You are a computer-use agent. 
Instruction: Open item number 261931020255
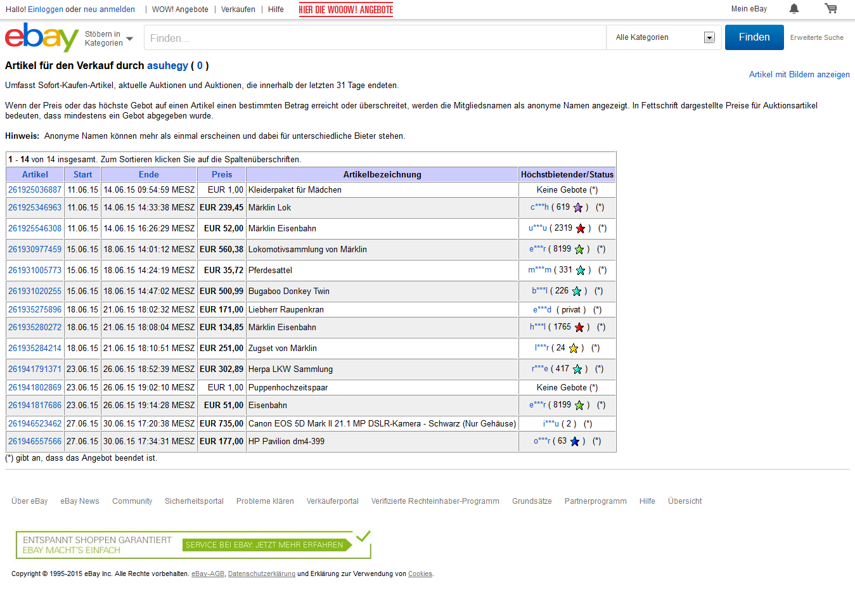(x=35, y=291)
